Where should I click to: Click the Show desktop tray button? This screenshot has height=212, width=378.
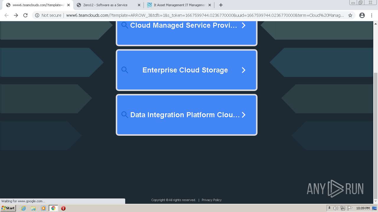tap(375, 208)
